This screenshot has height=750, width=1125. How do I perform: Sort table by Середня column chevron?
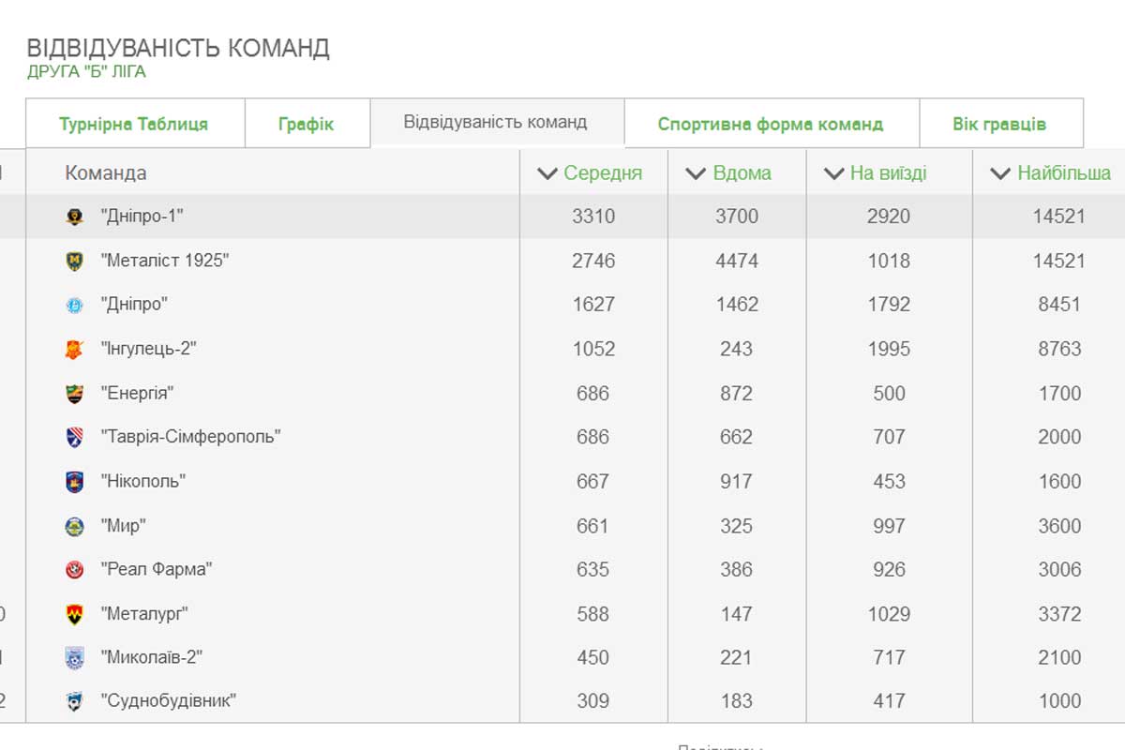[x=547, y=173]
